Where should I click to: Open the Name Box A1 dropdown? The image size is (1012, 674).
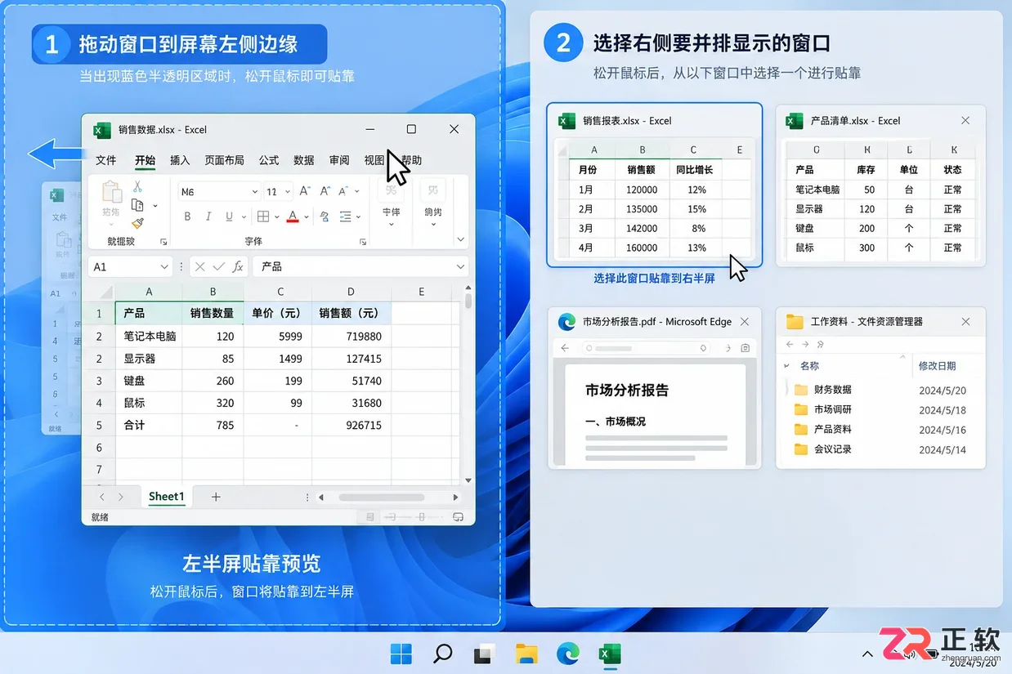pos(163,267)
